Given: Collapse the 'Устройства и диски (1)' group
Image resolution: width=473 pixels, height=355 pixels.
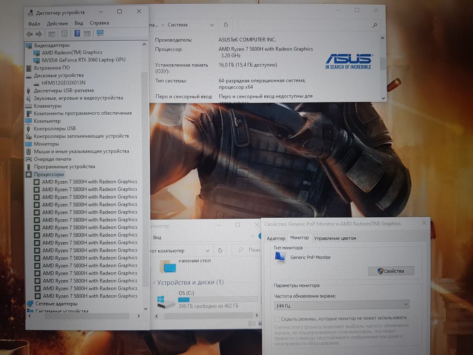Looking at the screenshot, I should click(x=154, y=283).
